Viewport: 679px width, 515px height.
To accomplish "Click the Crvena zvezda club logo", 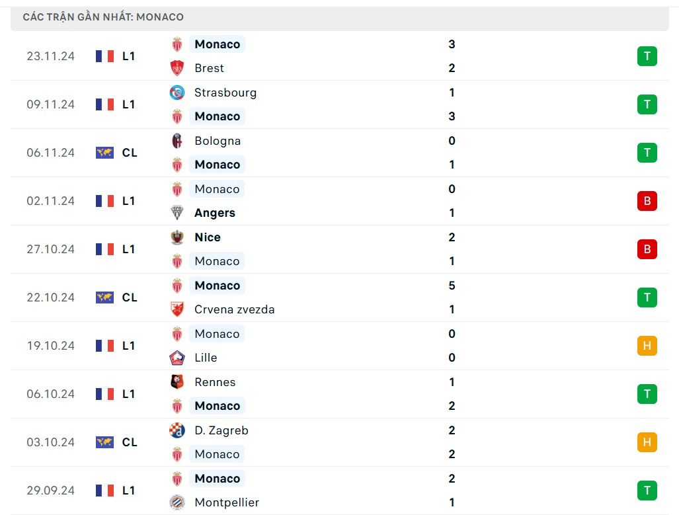I will tap(177, 309).
